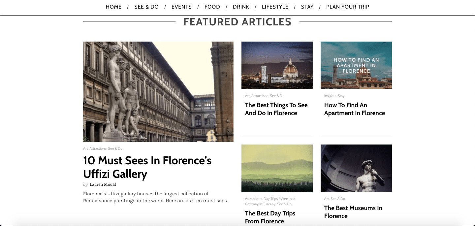Screen dimensions: 475x226
Task: Open the apartment in Florence thumbnail
Action: click(356, 65)
